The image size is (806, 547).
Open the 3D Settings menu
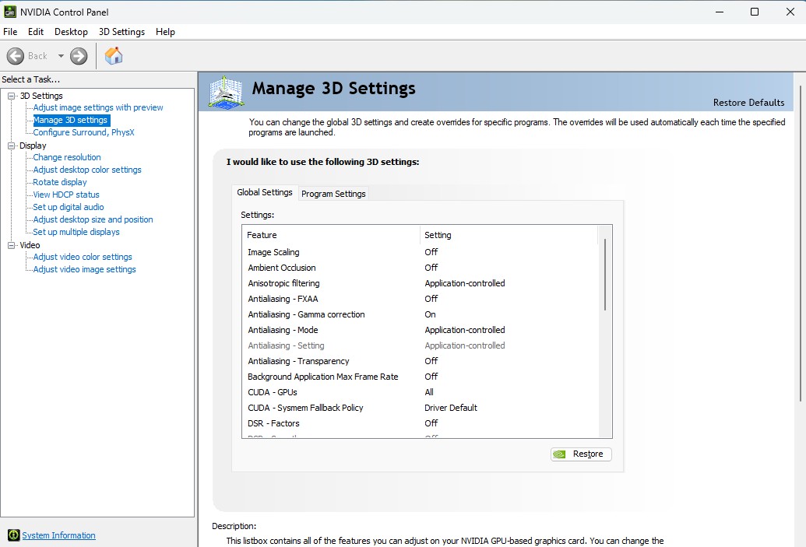point(121,32)
